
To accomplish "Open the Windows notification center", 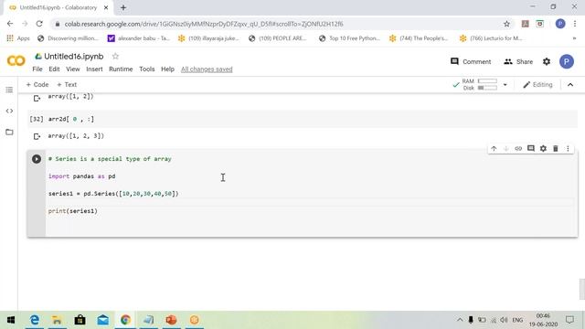I will pyautogui.click(x=569, y=320).
